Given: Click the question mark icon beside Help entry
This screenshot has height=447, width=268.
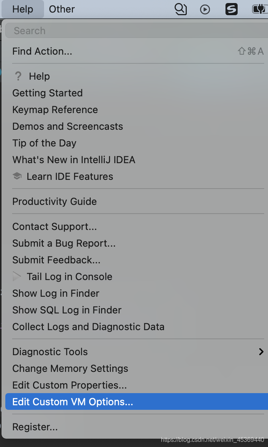Looking at the screenshot, I should [x=17, y=76].
